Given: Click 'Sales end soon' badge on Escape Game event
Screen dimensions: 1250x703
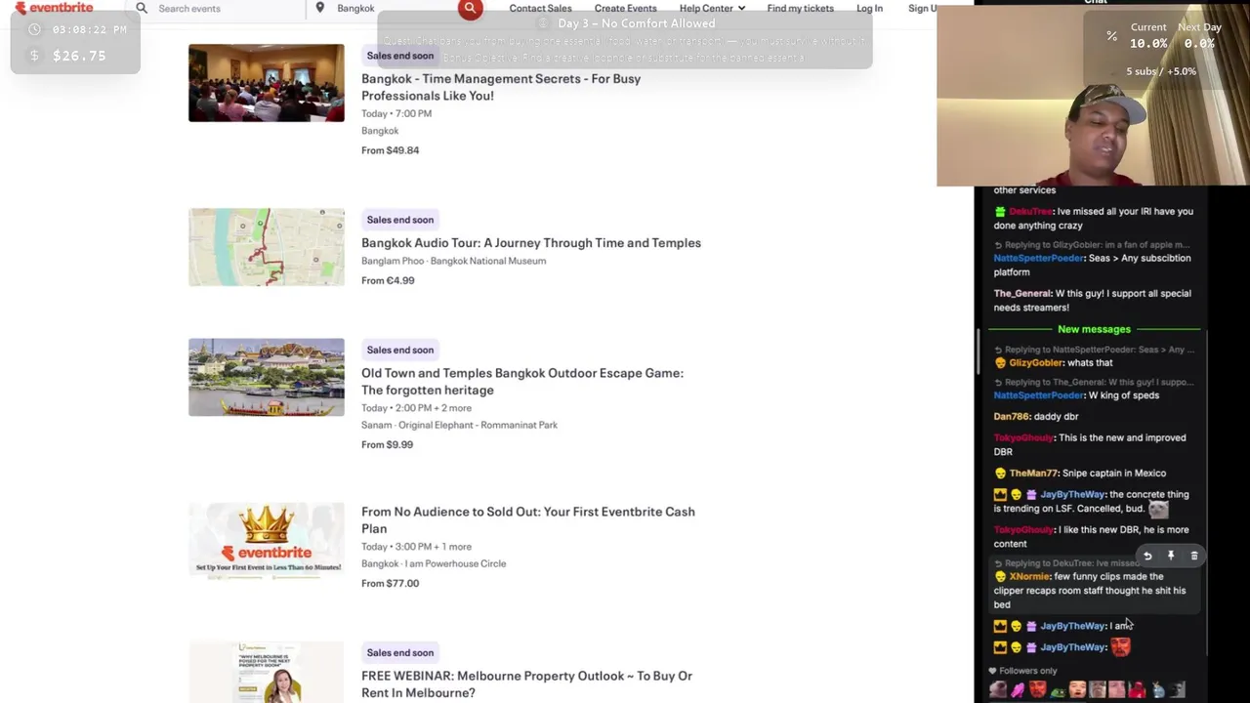Looking at the screenshot, I should (400, 350).
